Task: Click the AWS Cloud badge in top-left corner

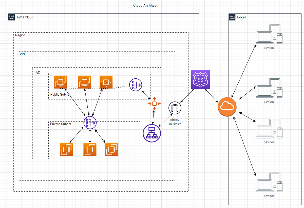Action: click(11, 17)
